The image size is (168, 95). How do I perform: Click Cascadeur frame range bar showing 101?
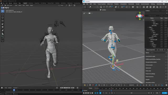[x=132, y=93]
